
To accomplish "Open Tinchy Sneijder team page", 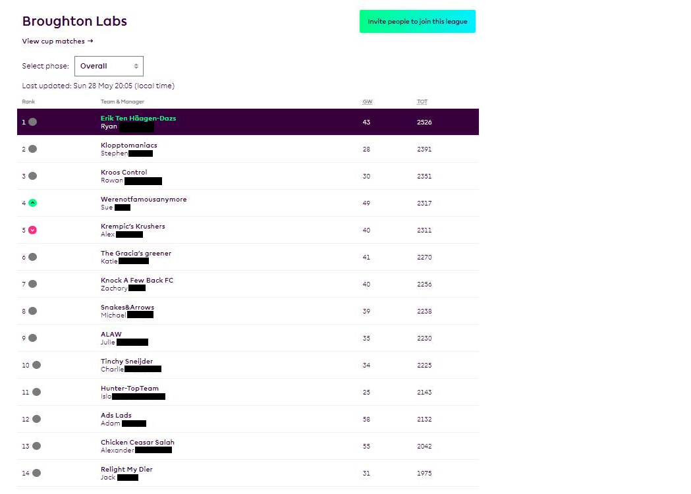I will 126,362.
